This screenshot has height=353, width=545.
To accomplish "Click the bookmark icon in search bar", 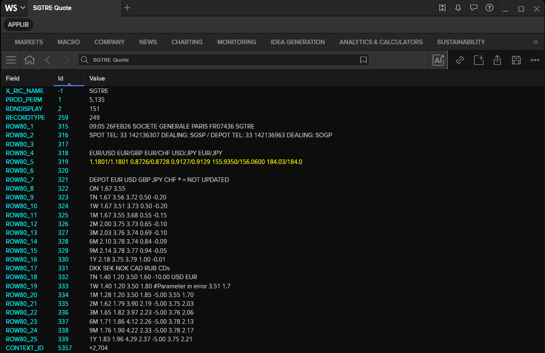I will pos(363,60).
